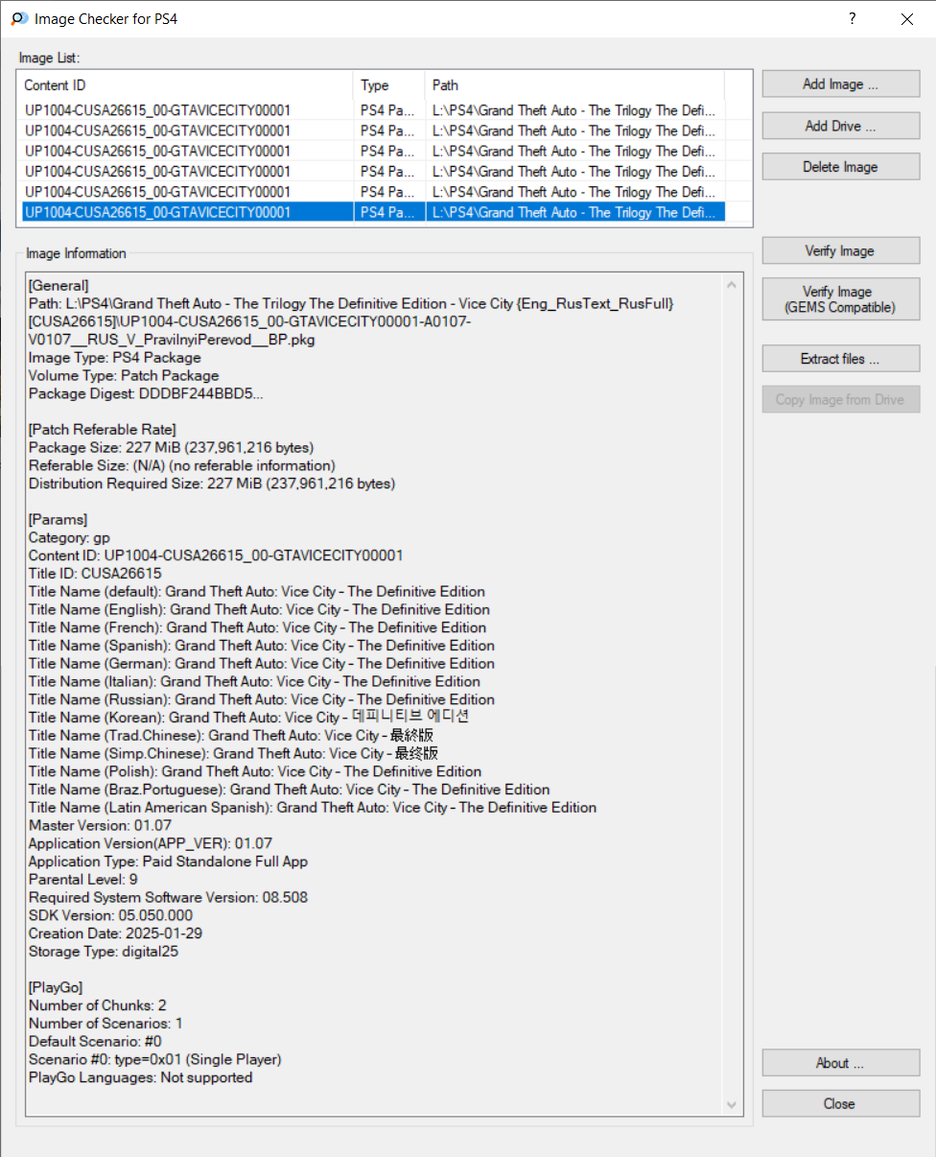The image size is (936, 1157).
Task: Click the Master Version: 01.07 line
Action: click(x=102, y=825)
